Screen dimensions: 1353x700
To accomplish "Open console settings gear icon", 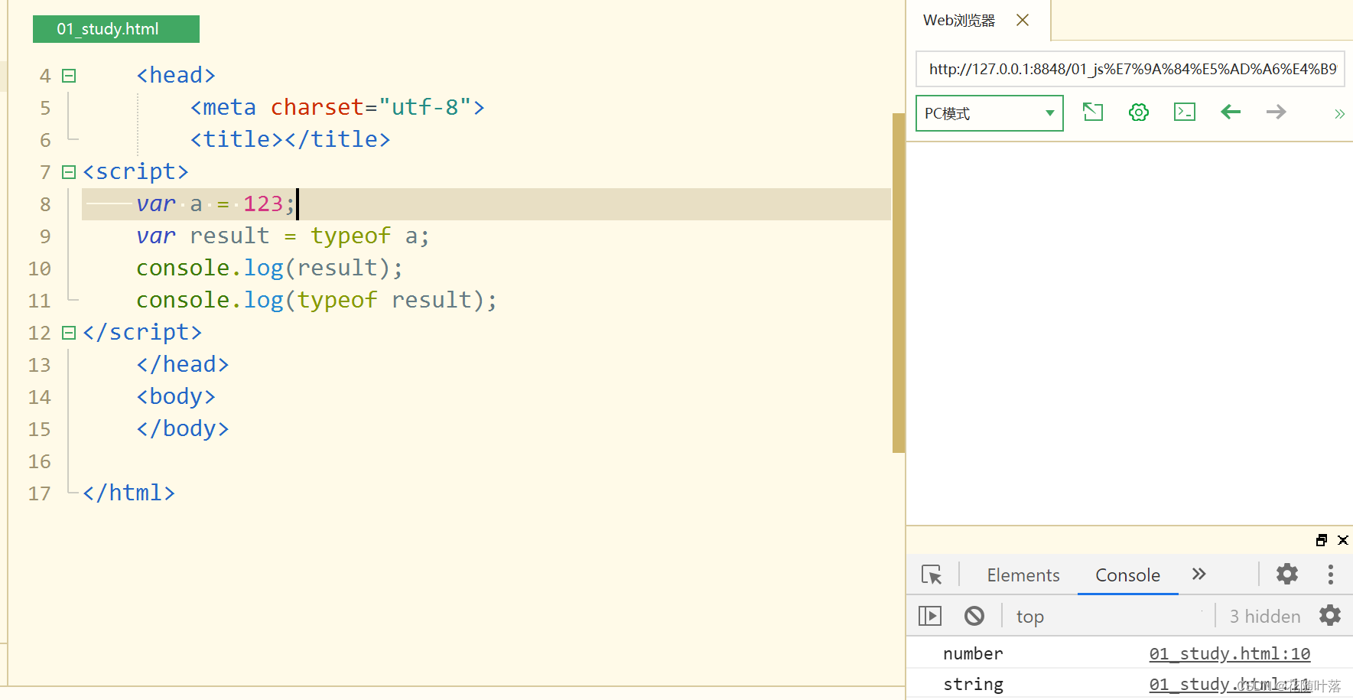I will [1330, 615].
